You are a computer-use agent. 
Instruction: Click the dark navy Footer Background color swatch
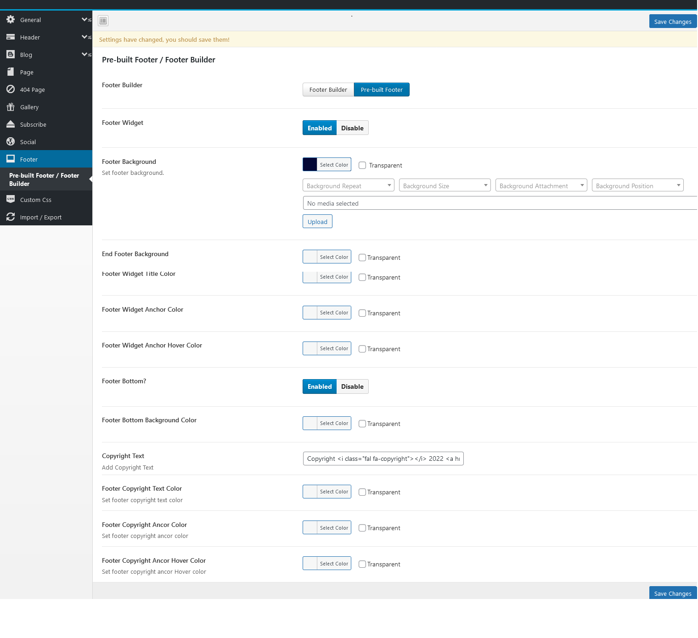click(310, 164)
